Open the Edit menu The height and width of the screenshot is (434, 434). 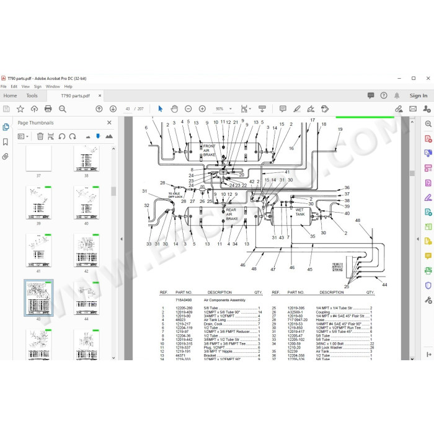pos(14,86)
